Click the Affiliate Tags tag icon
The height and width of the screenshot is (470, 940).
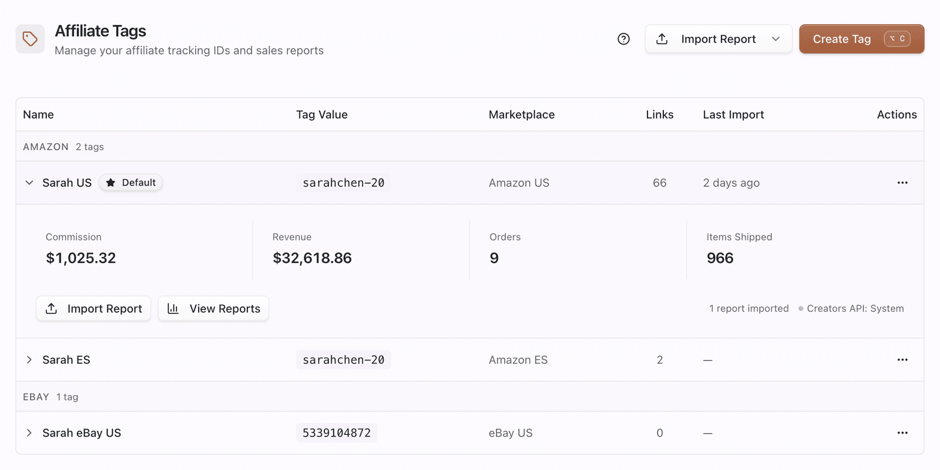[30, 39]
